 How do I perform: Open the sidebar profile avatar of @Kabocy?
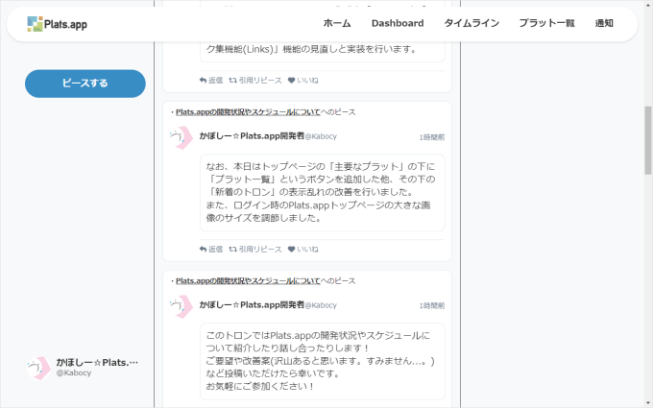38,368
